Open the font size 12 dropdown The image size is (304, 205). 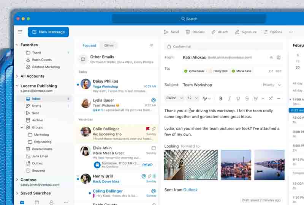point(192,98)
